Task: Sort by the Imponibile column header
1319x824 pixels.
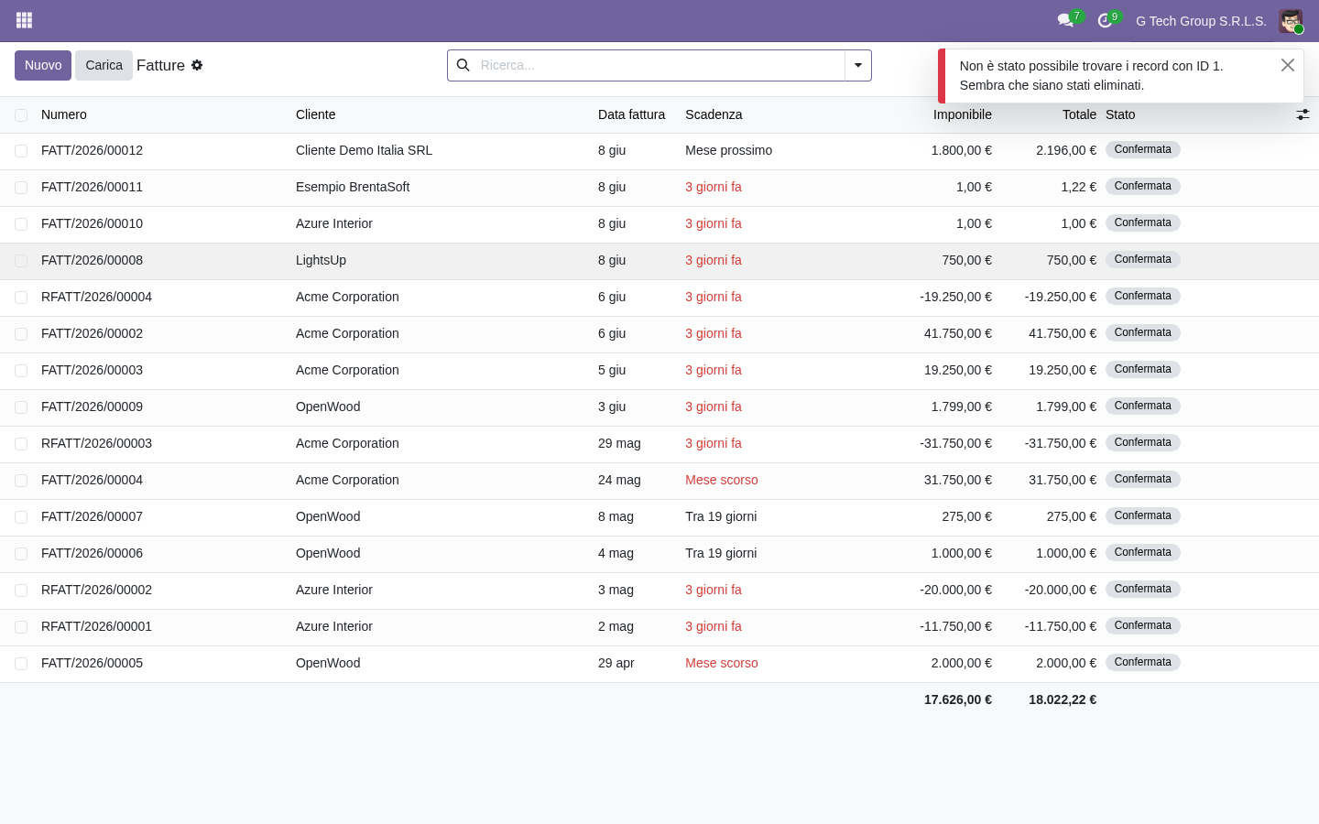Action: pyautogui.click(x=963, y=114)
